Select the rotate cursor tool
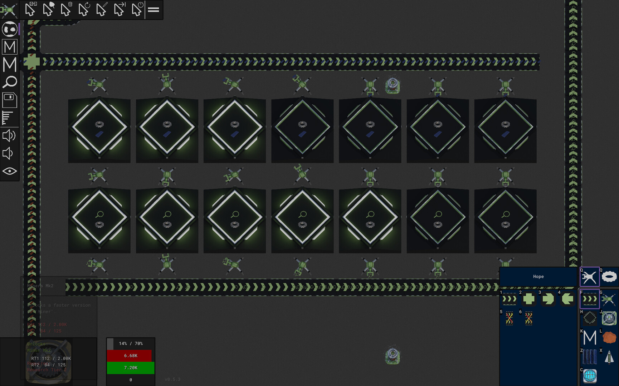The height and width of the screenshot is (386, 619). pos(84,10)
